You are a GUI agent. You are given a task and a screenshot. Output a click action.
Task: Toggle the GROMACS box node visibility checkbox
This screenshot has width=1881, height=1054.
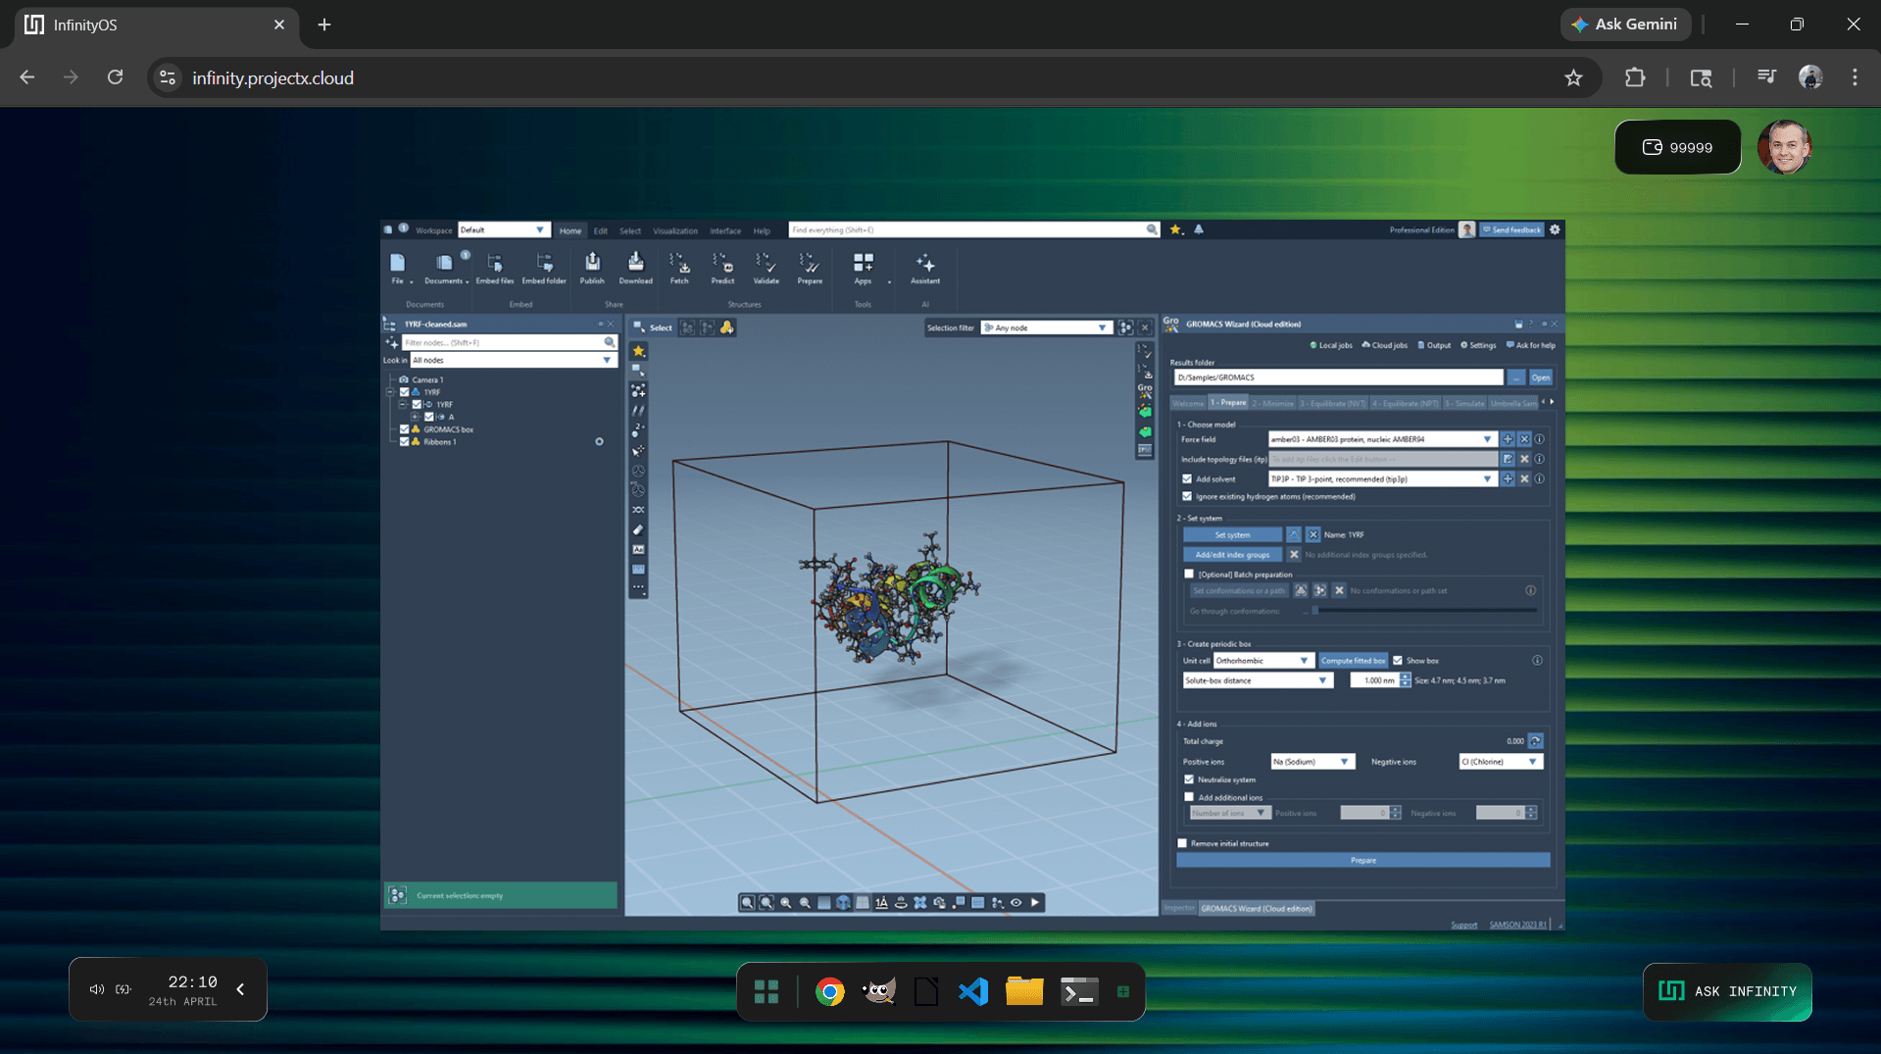(404, 429)
